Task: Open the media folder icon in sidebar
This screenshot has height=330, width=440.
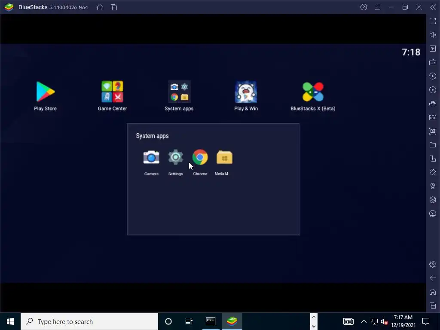Action: pos(433,145)
